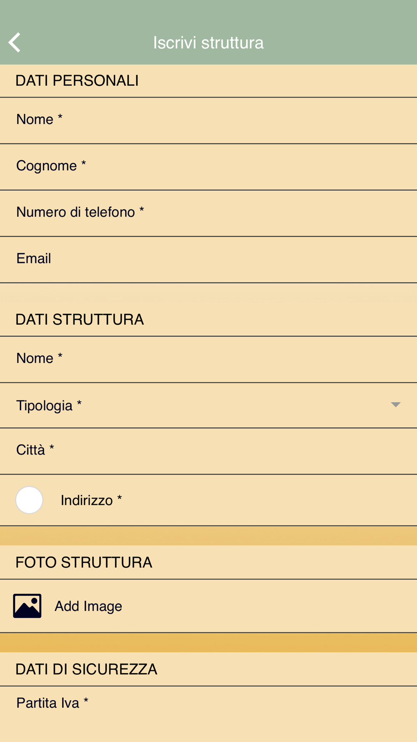Tap the Iscrivi struttura title
The height and width of the screenshot is (742, 417).
208,43
